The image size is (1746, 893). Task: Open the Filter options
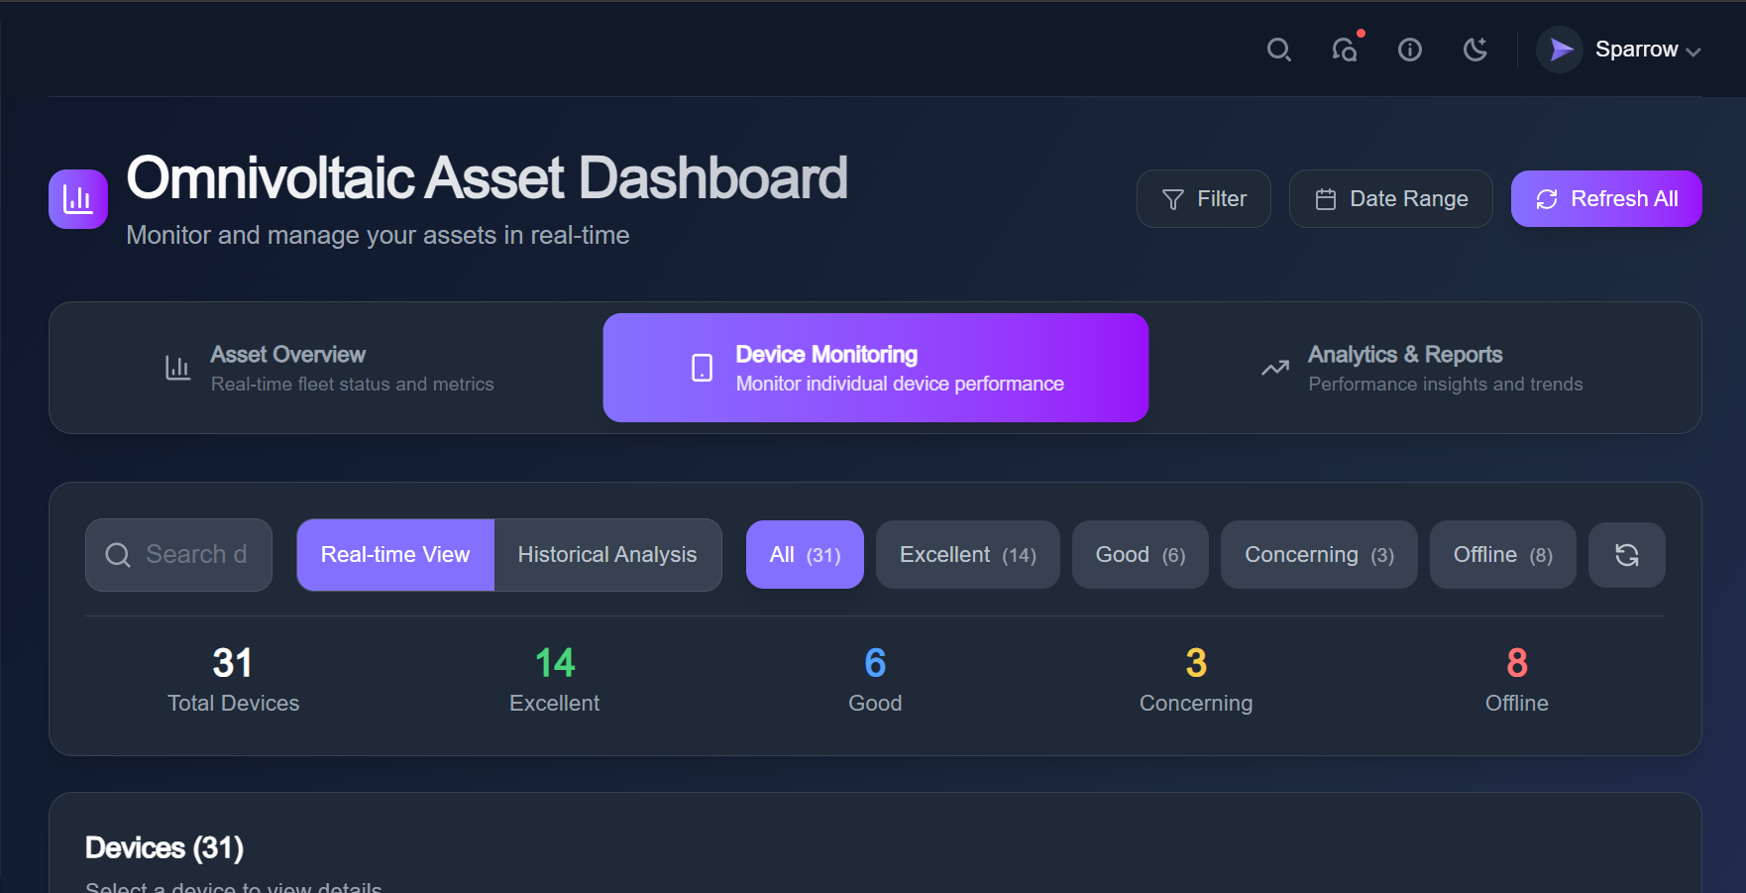coord(1203,199)
